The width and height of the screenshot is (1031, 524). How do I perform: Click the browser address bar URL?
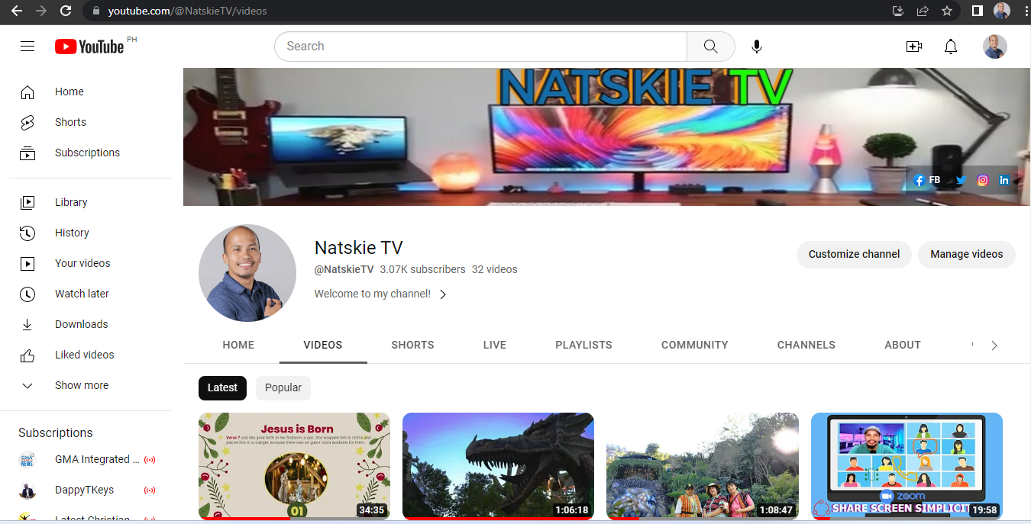[187, 11]
